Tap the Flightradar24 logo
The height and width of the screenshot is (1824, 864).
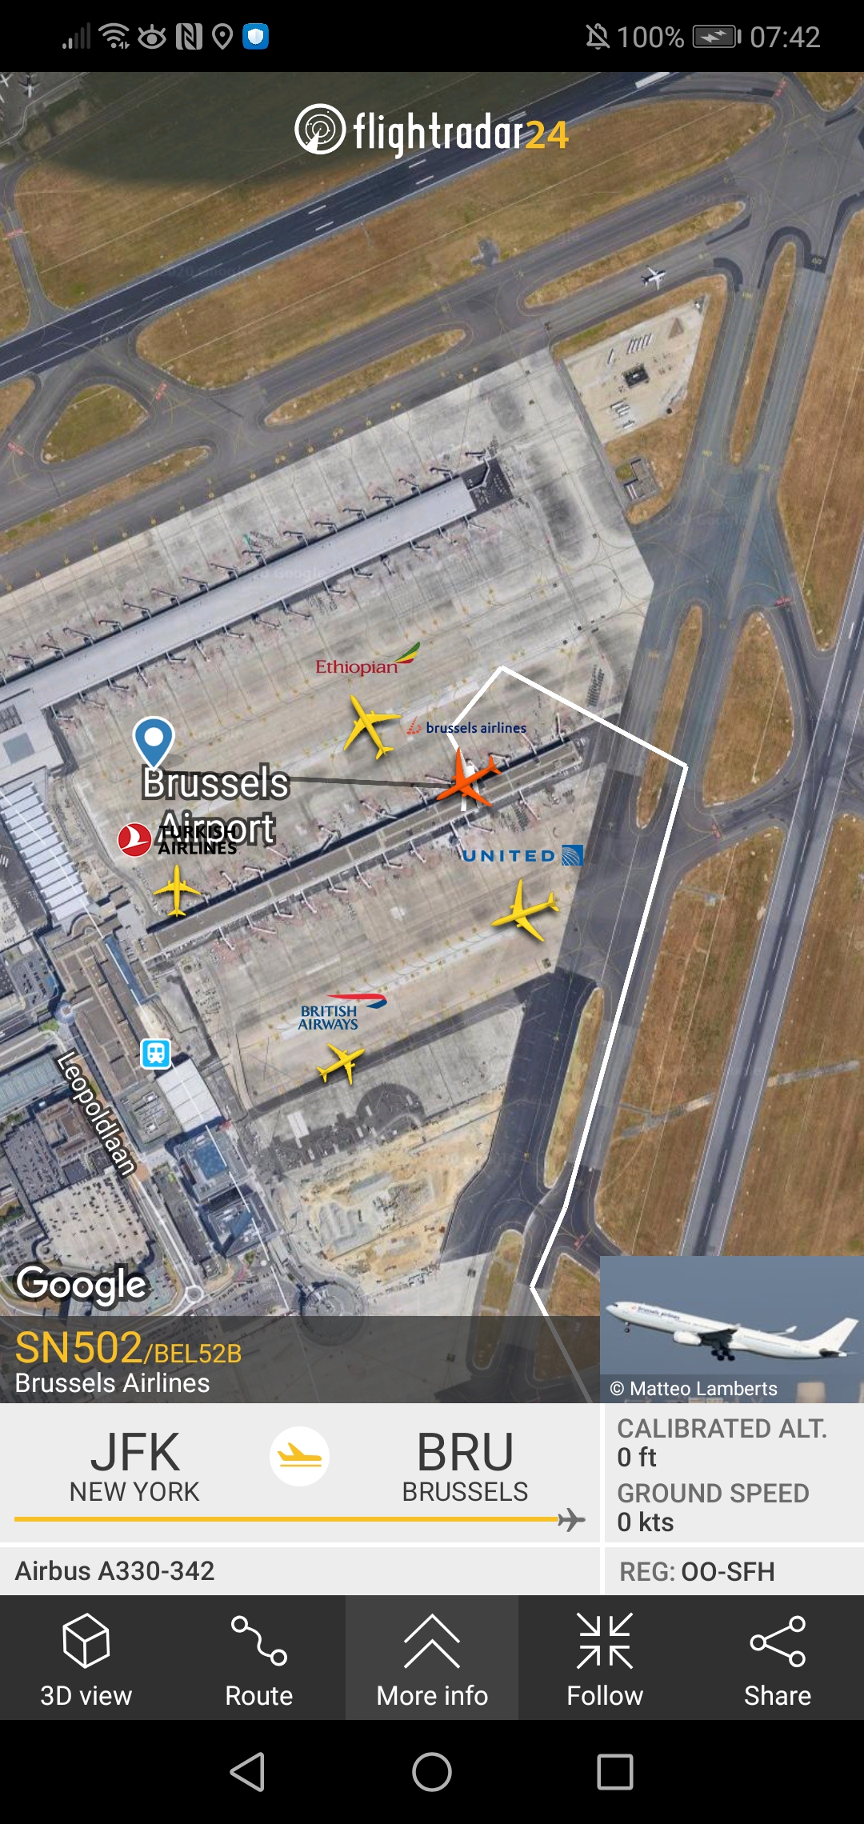pyautogui.click(x=432, y=131)
